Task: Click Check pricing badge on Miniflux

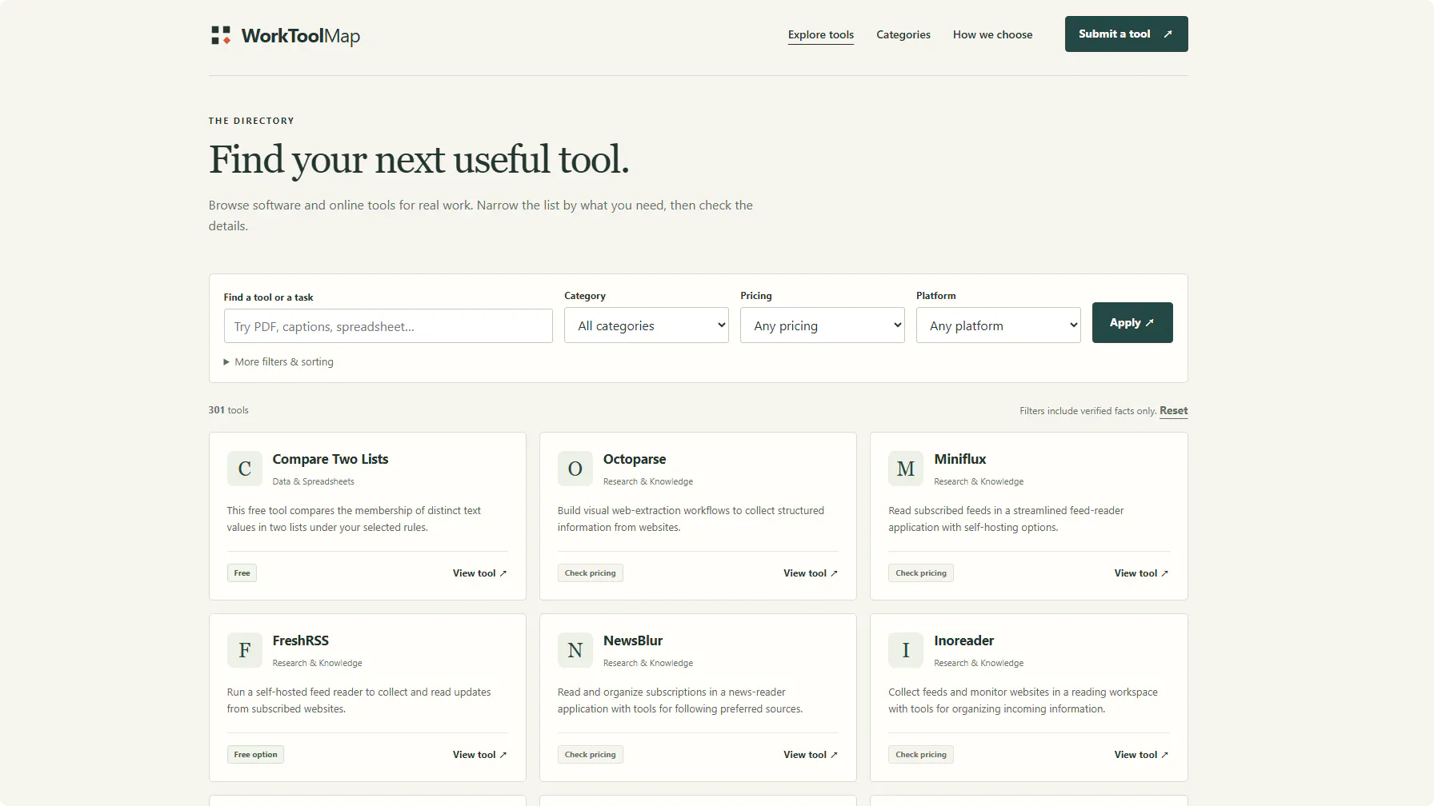Action: pyautogui.click(x=921, y=573)
